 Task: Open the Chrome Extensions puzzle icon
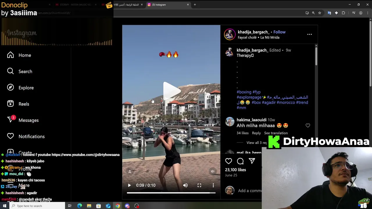[x=343, y=13]
